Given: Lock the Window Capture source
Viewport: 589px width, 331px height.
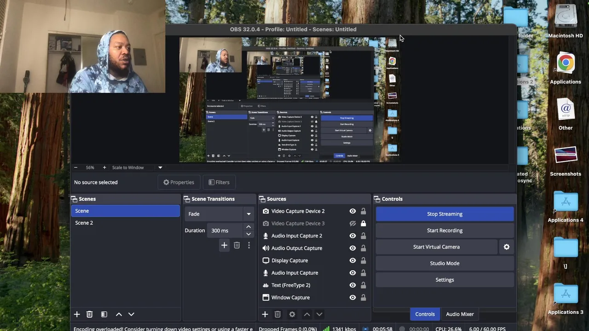Looking at the screenshot, I should tap(363, 297).
